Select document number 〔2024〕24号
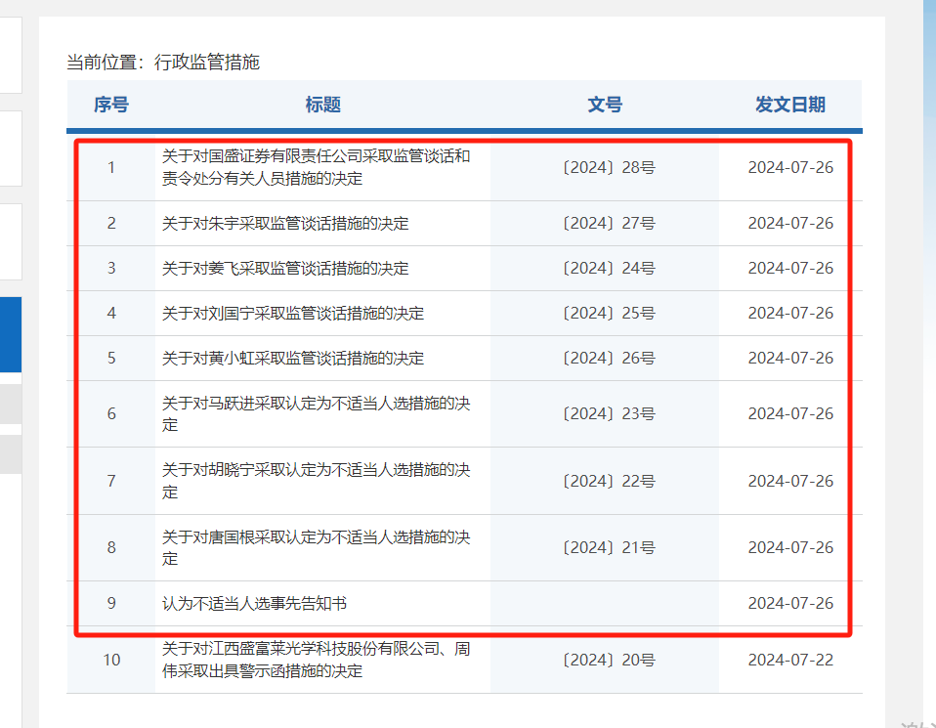This screenshot has height=728, width=936. tap(609, 268)
